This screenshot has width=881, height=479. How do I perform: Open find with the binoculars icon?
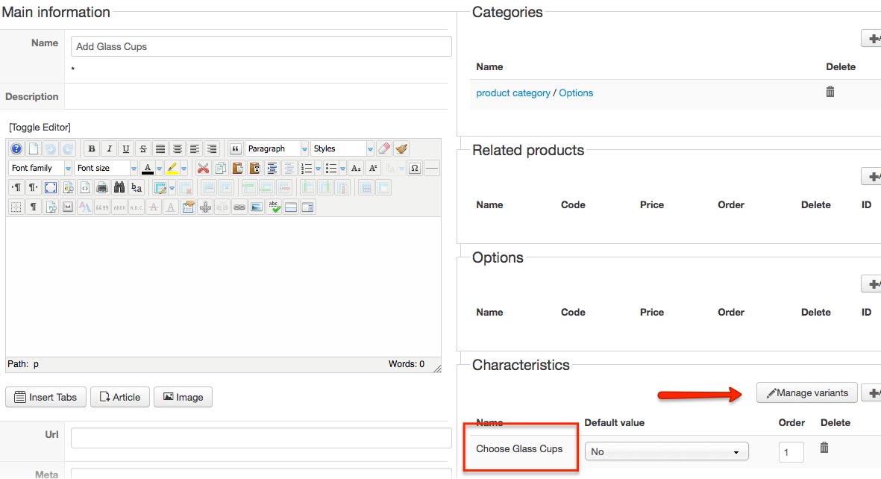(119, 187)
